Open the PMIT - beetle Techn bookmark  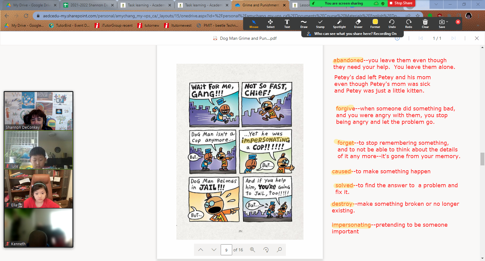pos(217,25)
